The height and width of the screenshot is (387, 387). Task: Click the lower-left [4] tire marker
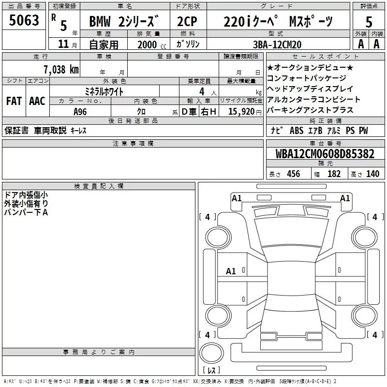[208, 335]
